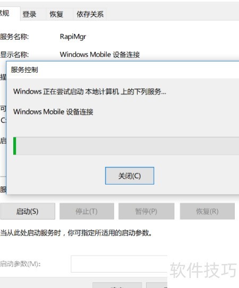Click the greyed-out 恢复(R) button
This screenshot has width=239, height=288.
pyautogui.click(x=207, y=211)
